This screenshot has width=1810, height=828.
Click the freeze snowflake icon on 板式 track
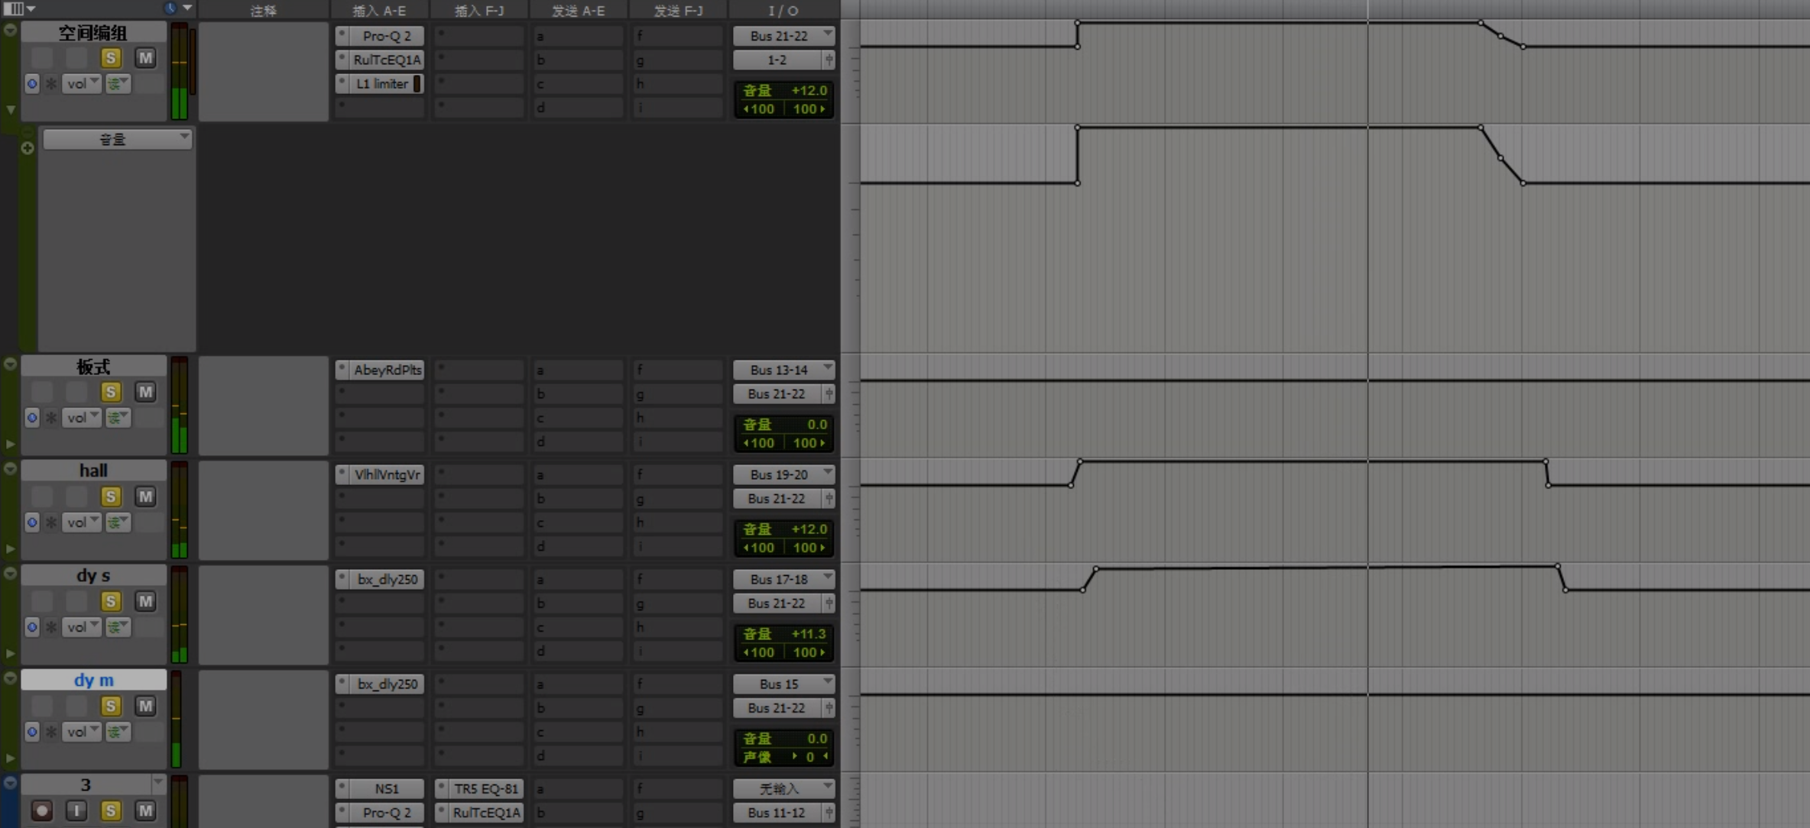pos(51,418)
